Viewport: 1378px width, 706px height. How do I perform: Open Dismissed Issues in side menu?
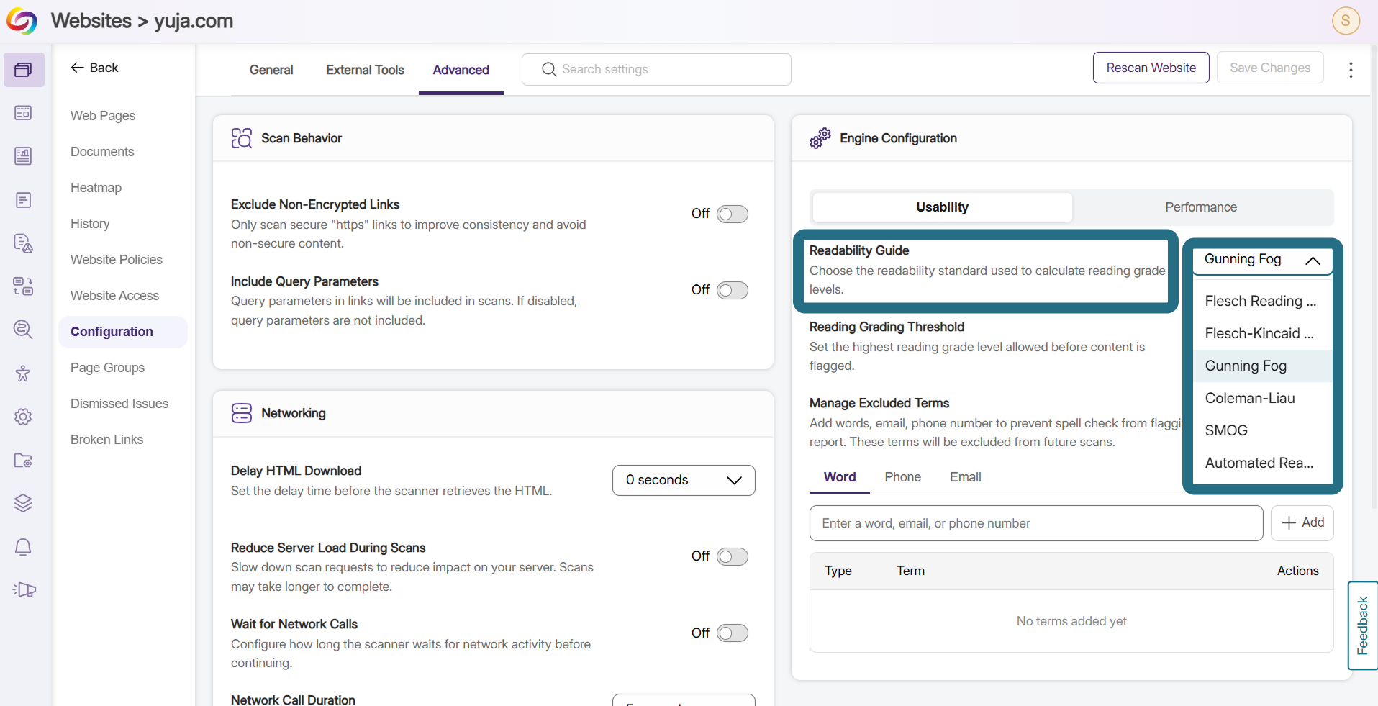(x=119, y=404)
